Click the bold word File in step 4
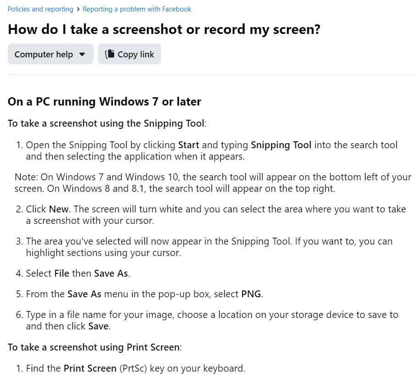 (62, 273)
